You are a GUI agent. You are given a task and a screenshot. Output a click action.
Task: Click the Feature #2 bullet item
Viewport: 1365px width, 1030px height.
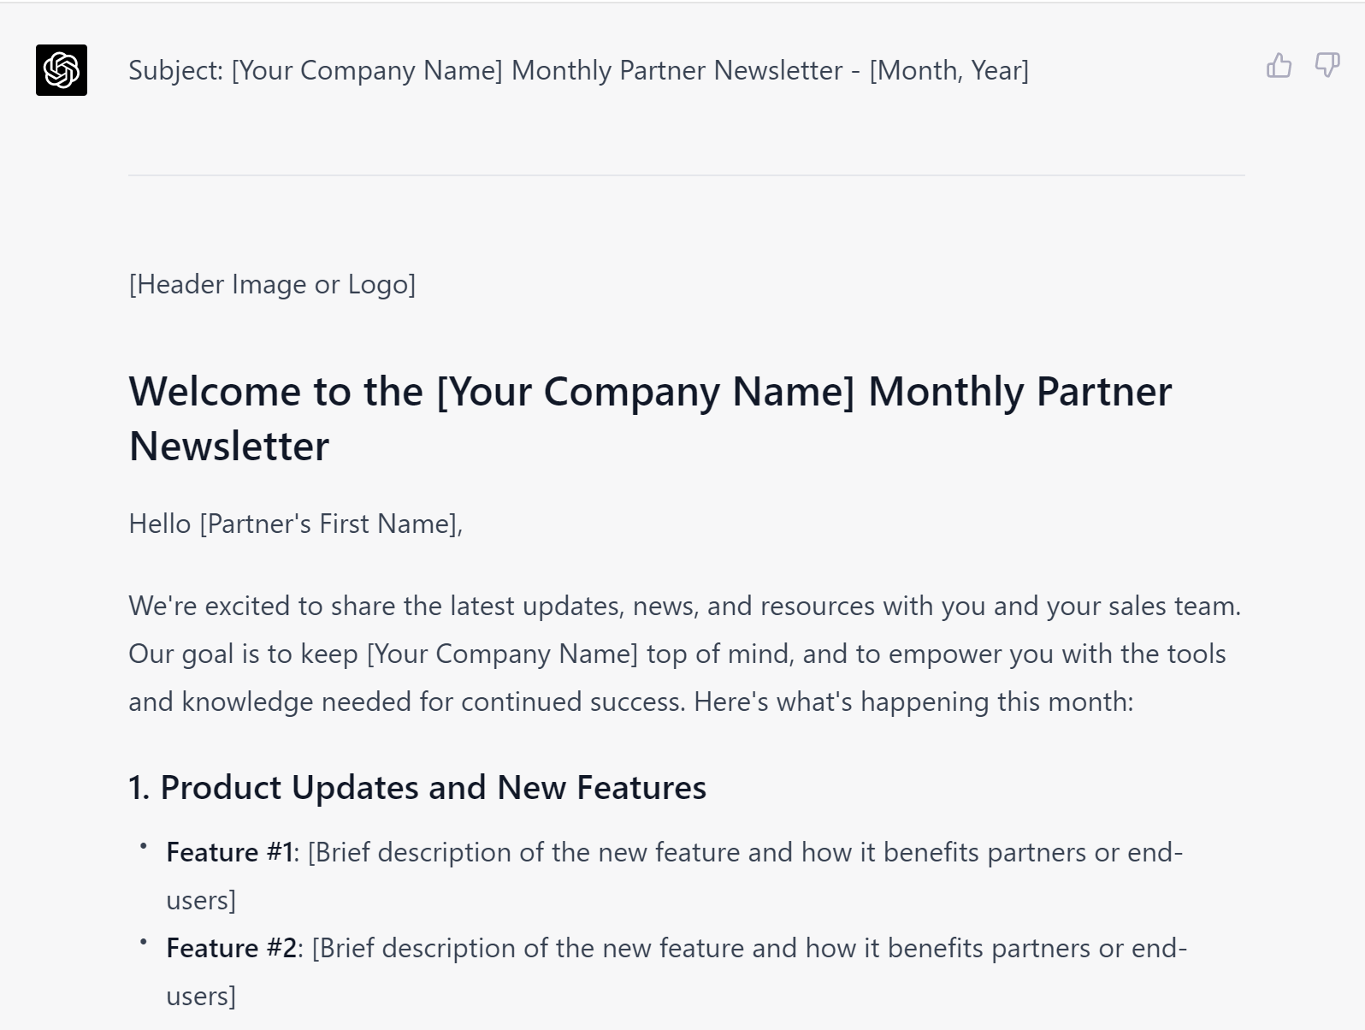pos(676,971)
